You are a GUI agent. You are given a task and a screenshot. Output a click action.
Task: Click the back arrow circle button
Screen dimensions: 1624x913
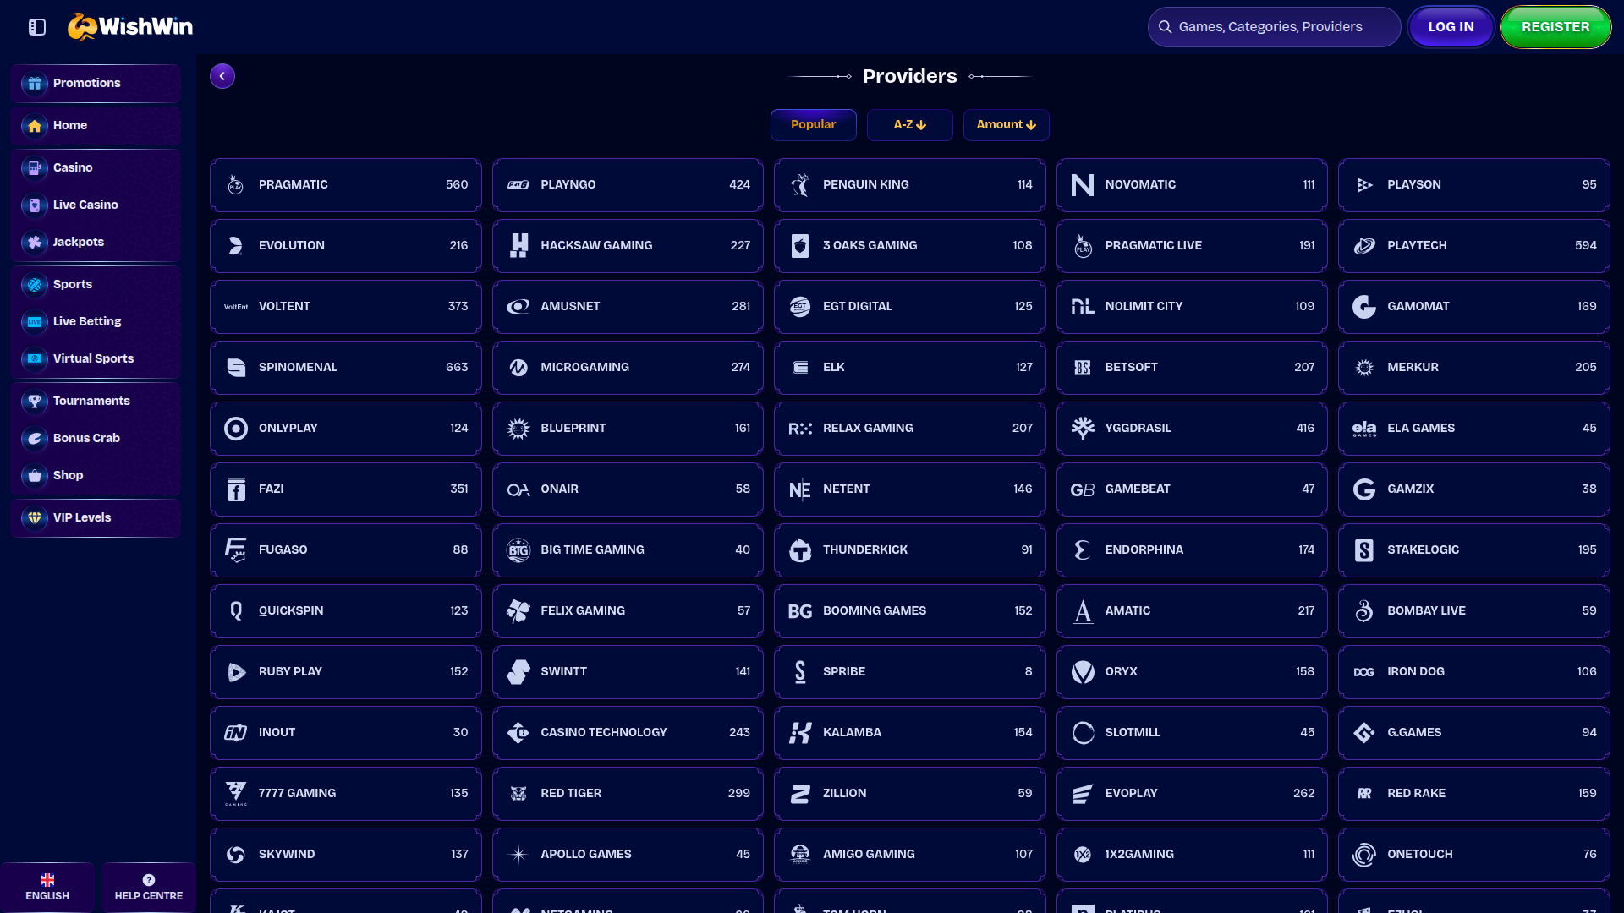tap(222, 76)
